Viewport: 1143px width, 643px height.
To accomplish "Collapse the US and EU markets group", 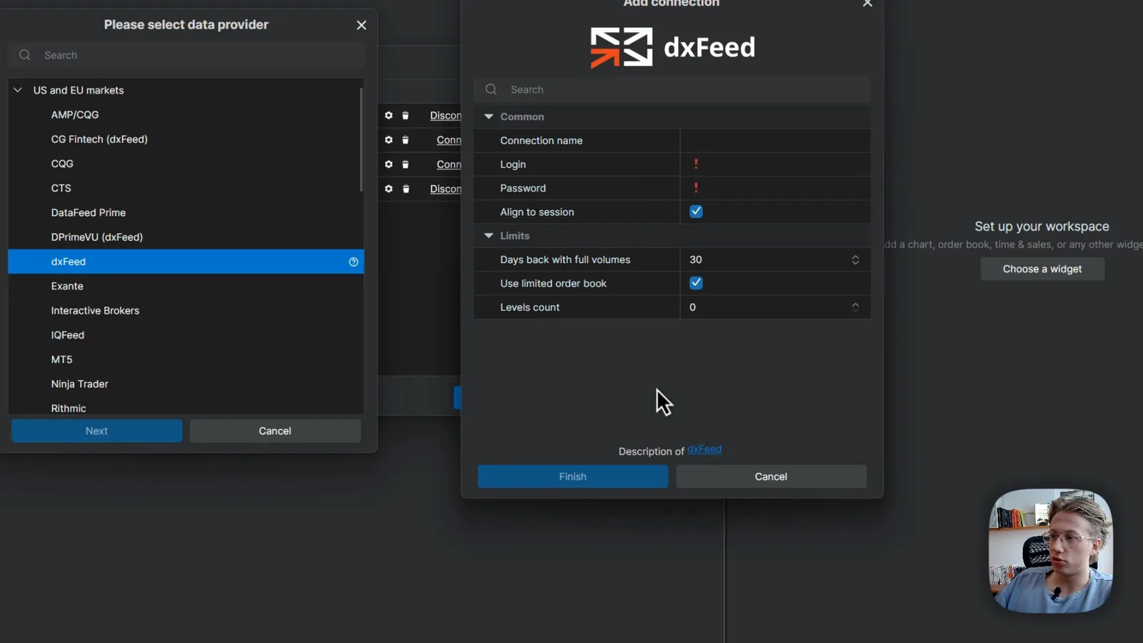I will (x=18, y=90).
